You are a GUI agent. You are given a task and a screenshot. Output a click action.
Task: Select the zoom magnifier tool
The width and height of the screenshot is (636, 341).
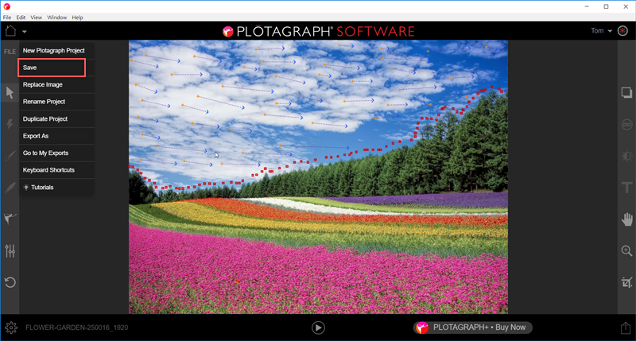point(626,251)
